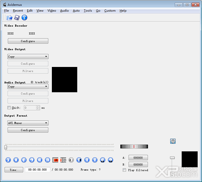Go to the last frame

(x=95, y=160)
